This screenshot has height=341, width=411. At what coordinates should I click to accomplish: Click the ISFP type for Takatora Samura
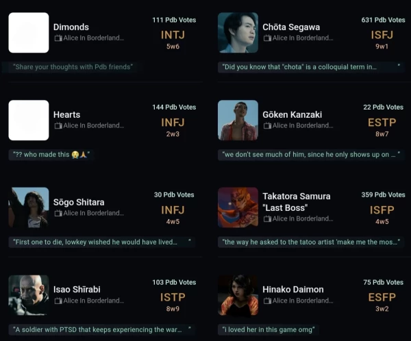[382, 210]
